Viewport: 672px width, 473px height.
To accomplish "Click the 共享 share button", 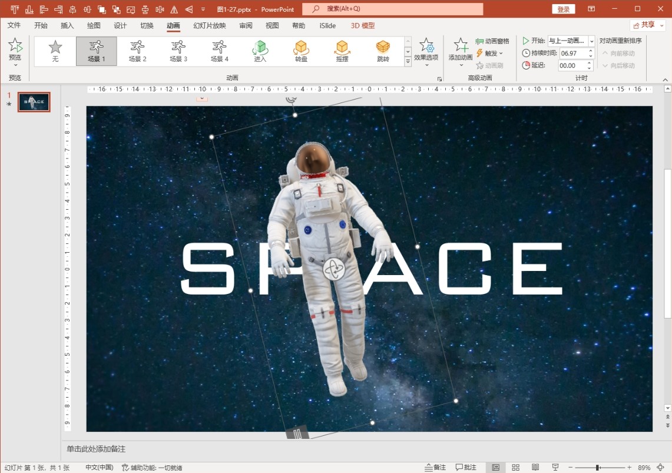I will click(x=647, y=25).
